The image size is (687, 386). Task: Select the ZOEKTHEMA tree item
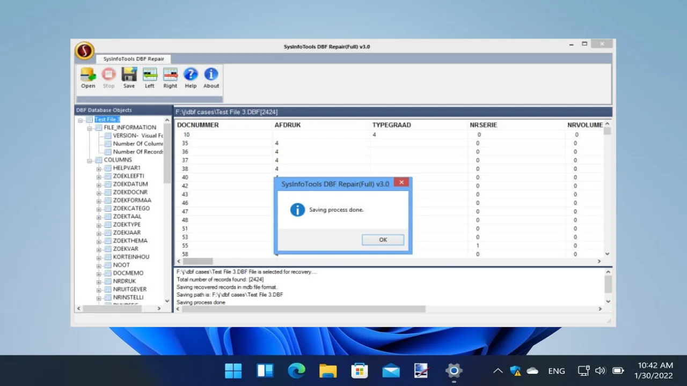point(130,241)
